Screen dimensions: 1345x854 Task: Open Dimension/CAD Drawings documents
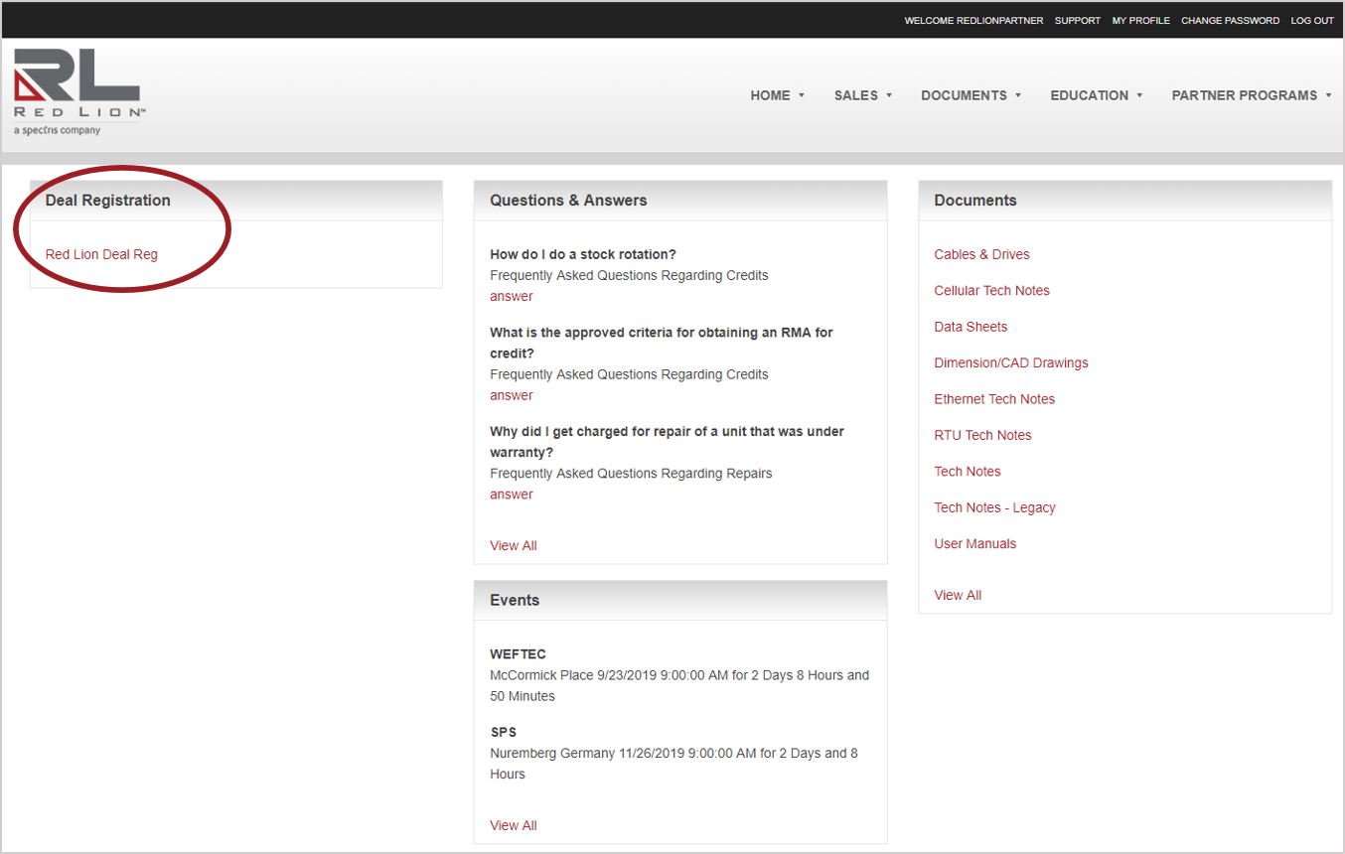tap(1010, 362)
